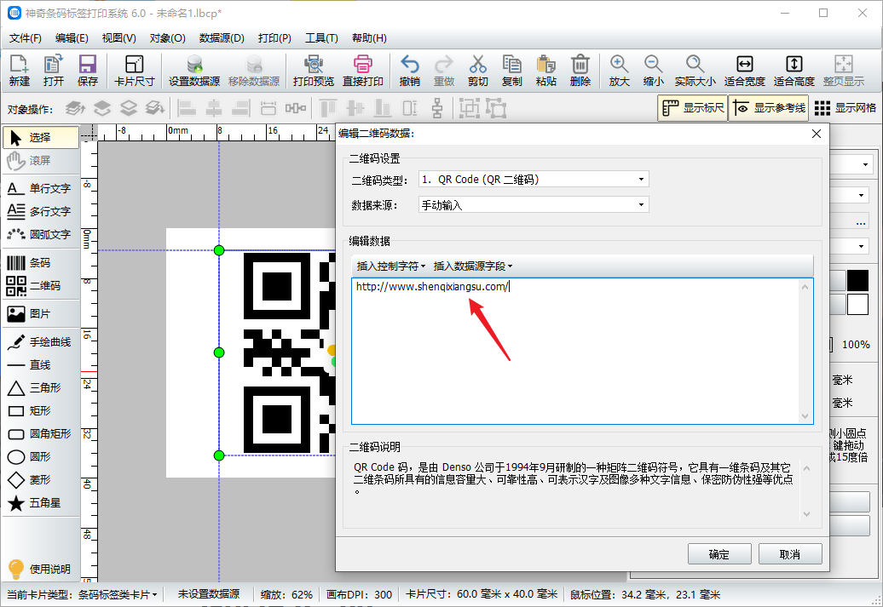Open the 视图(V) menu

[118, 38]
